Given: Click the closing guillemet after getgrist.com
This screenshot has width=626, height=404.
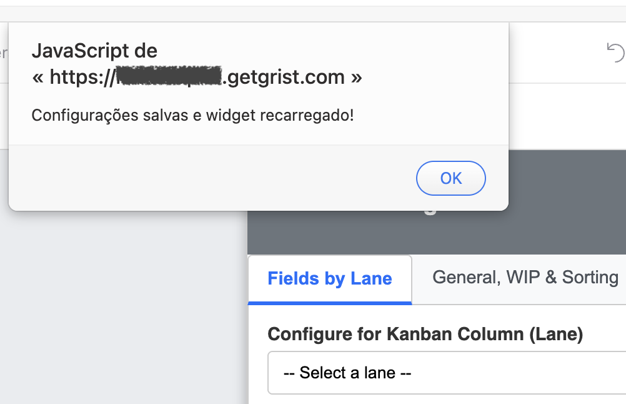Looking at the screenshot, I should (x=356, y=78).
